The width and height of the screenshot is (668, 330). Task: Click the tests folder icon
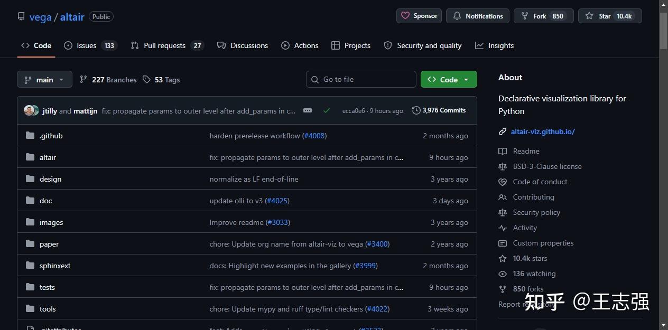coord(30,287)
